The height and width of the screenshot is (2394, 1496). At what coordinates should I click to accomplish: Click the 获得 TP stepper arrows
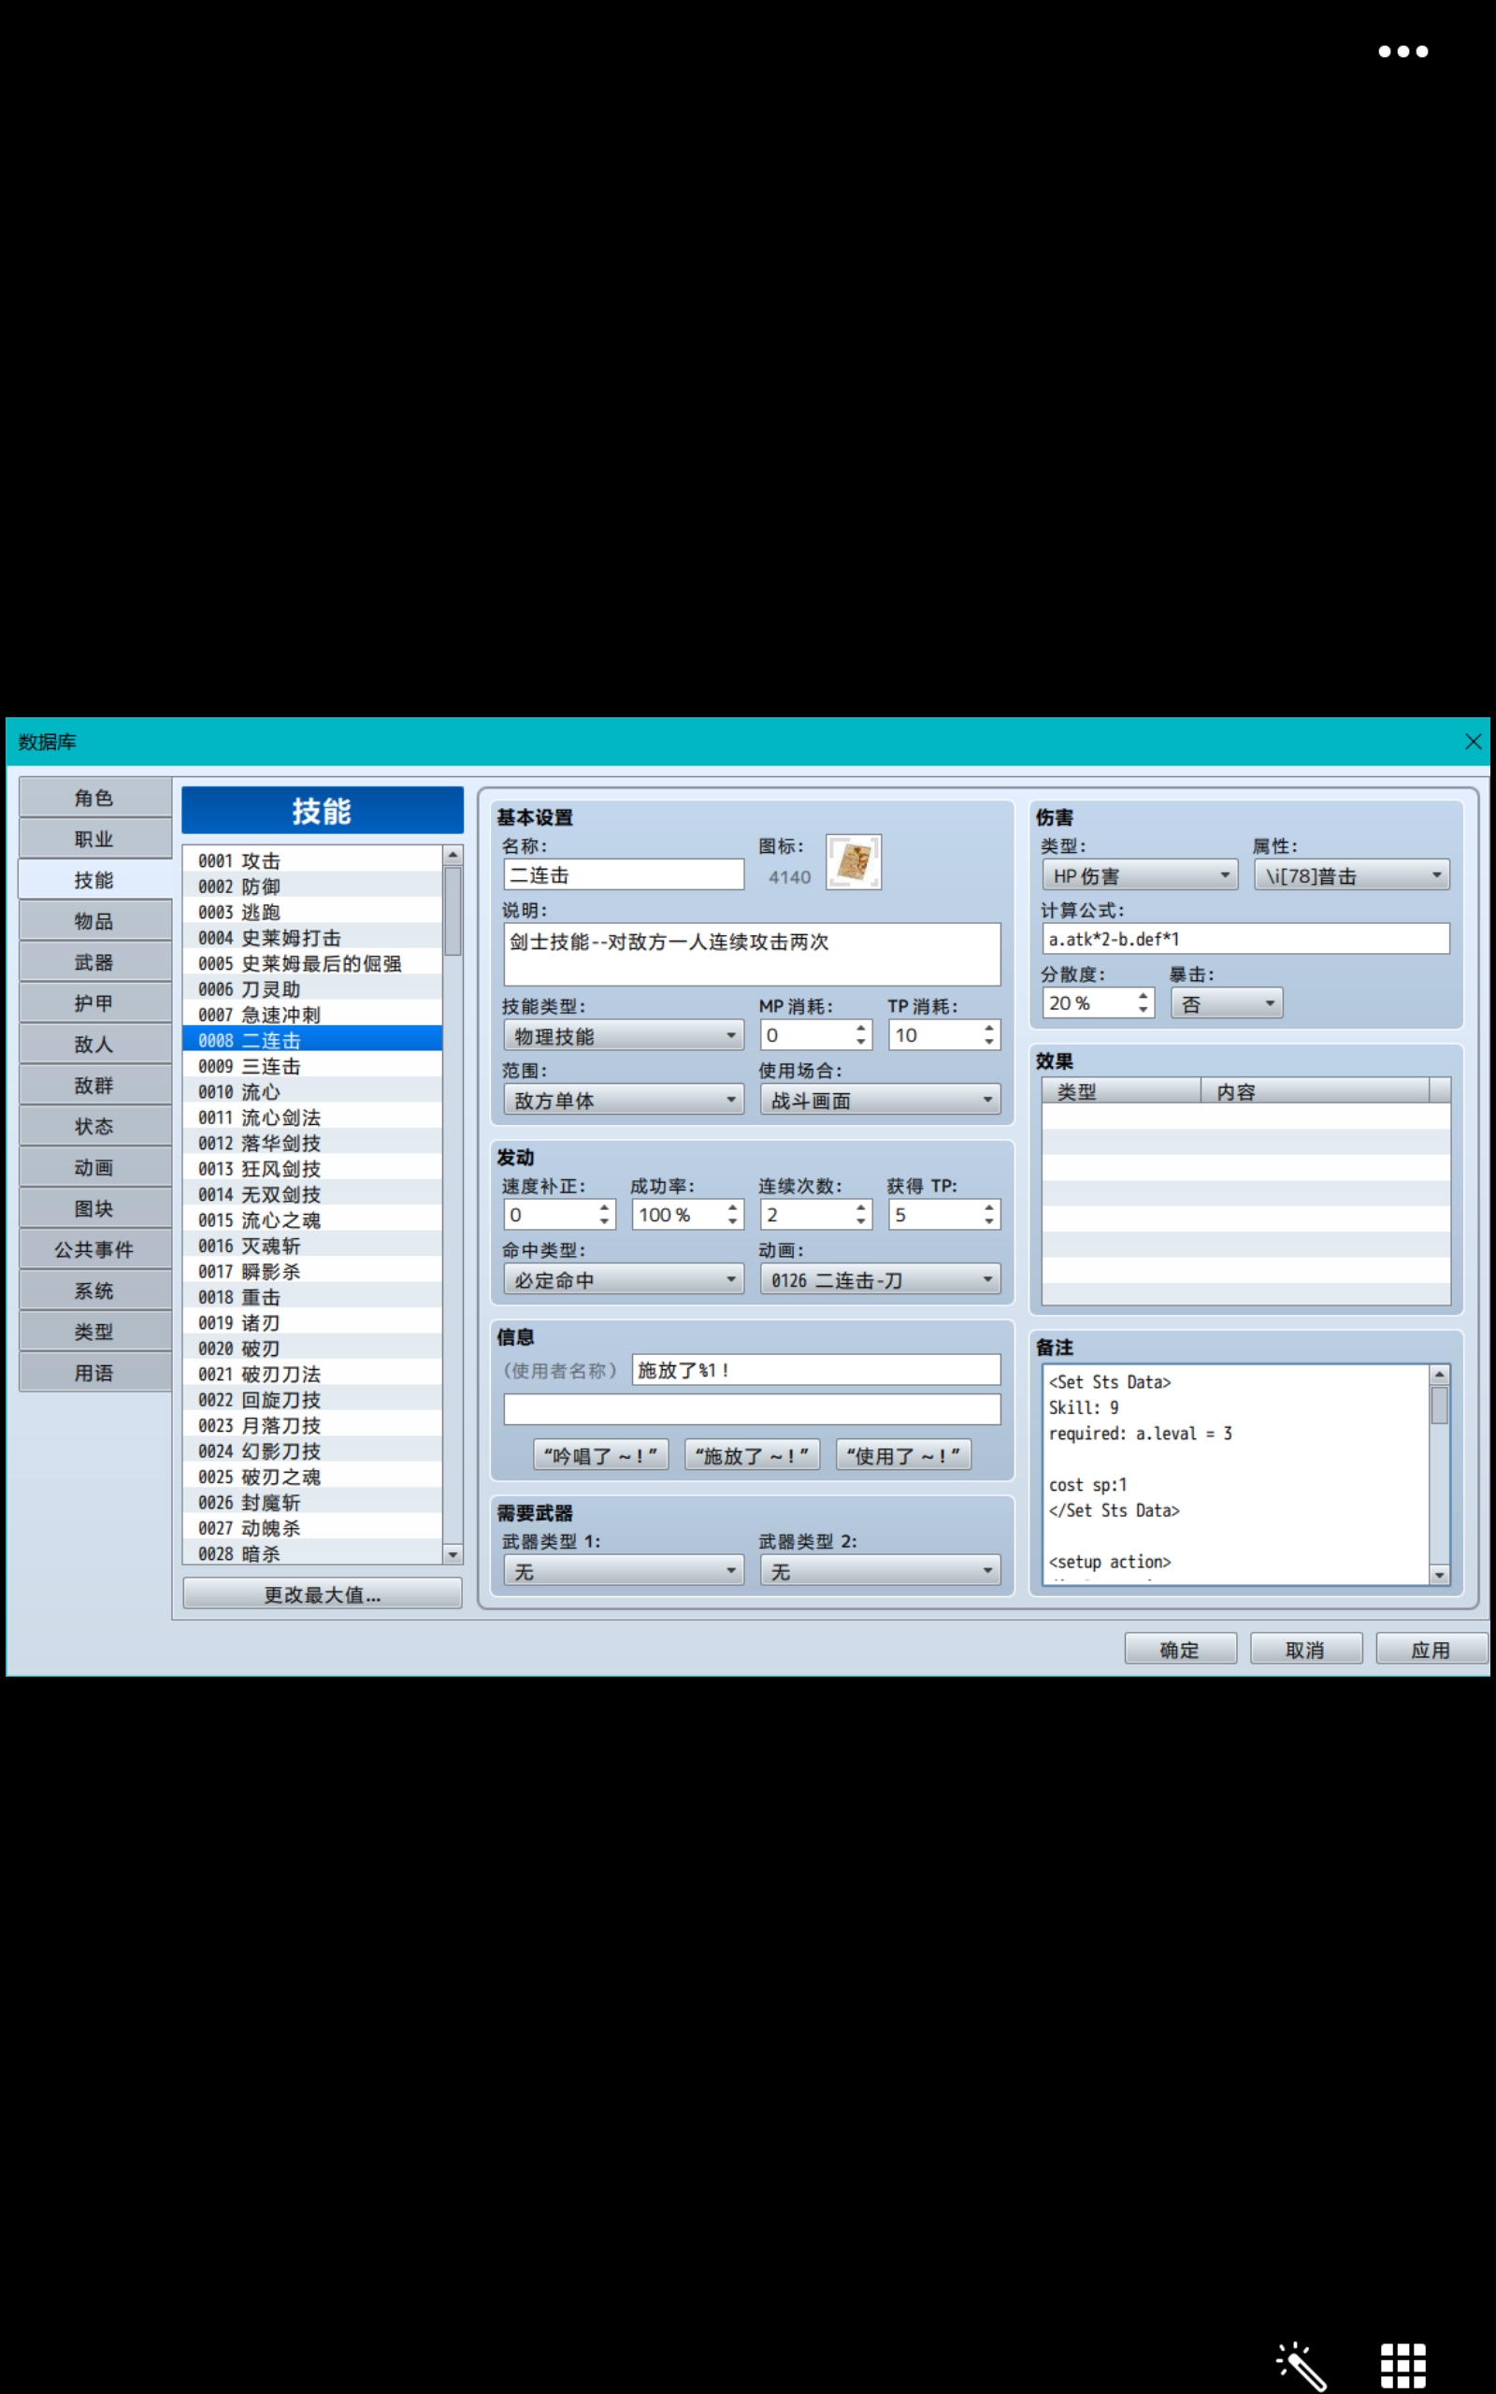click(988, 1214)
